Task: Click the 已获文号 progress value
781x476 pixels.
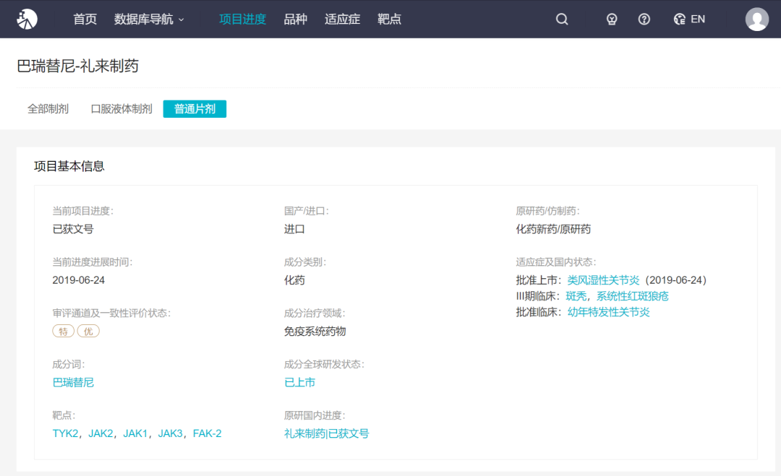Action: pyautogui.click(x=73, y=229)
